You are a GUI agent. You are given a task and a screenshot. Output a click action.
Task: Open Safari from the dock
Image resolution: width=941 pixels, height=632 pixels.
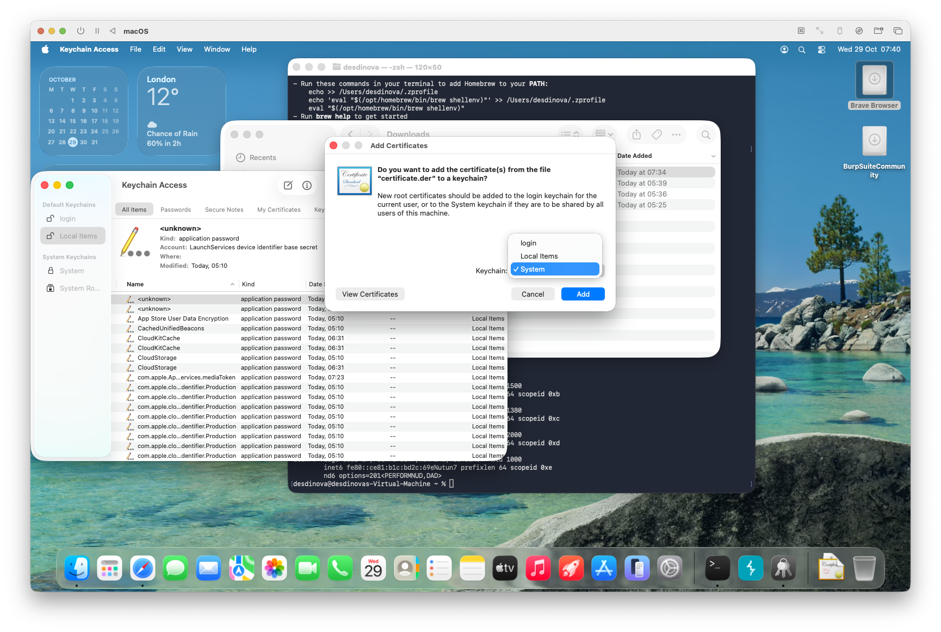coord(143,569)
